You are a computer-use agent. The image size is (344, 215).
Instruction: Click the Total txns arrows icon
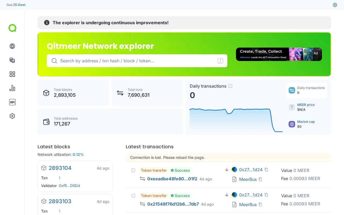pos(120,93)
